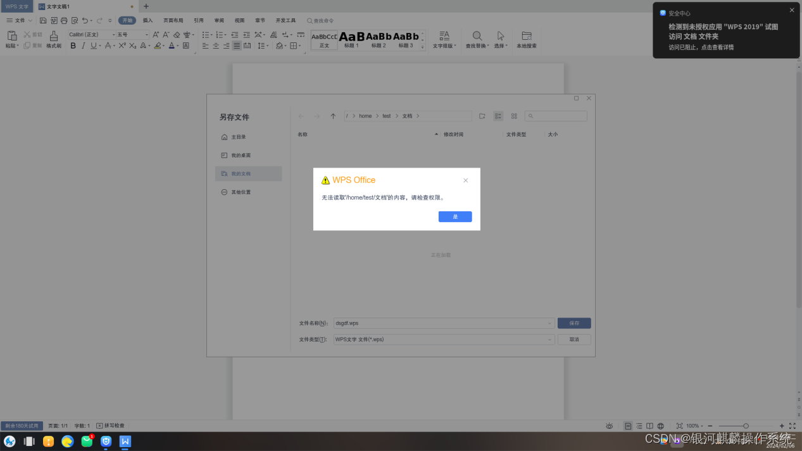Click the Bold formatting icon
Viewport: 802px width, 451px height.
tap(73, 46)
